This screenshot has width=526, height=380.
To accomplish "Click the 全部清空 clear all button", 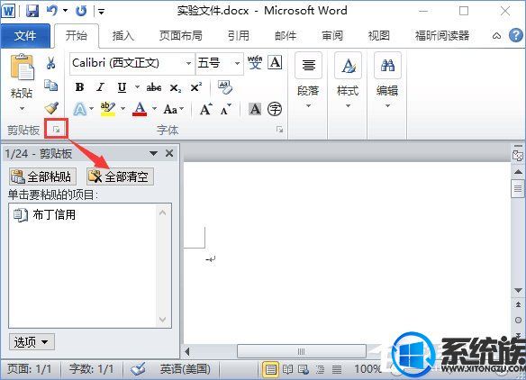I will (x=120, y=176).
